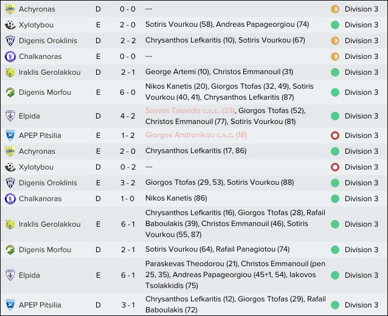Select Chalkanoras badge in 0-0 row

point(10,57)
